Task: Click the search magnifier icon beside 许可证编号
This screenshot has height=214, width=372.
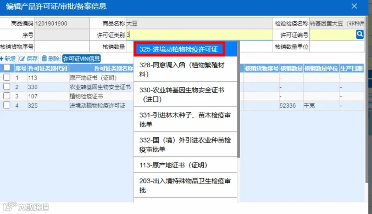Action: (360, 35)
